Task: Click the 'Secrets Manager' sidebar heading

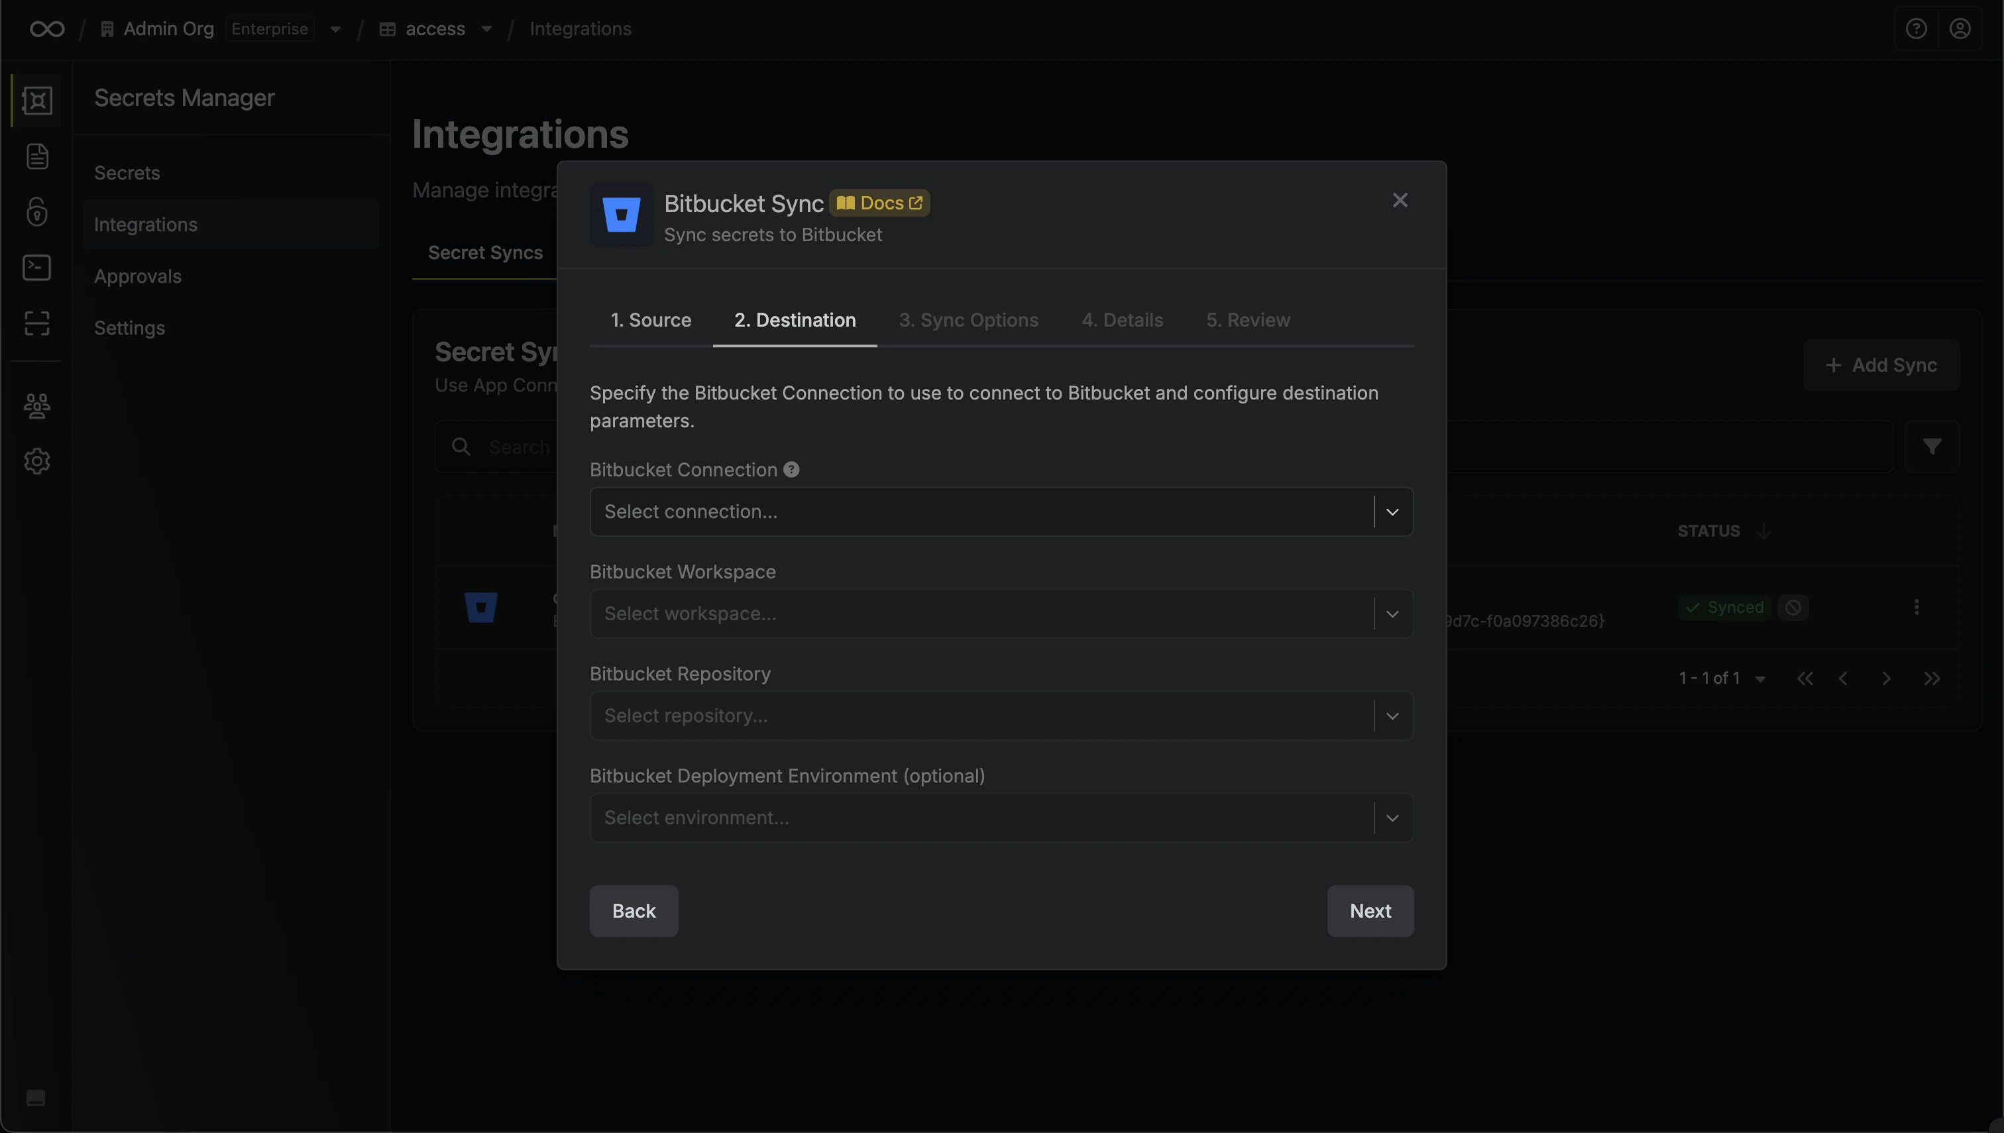Action: pos(184,98)
